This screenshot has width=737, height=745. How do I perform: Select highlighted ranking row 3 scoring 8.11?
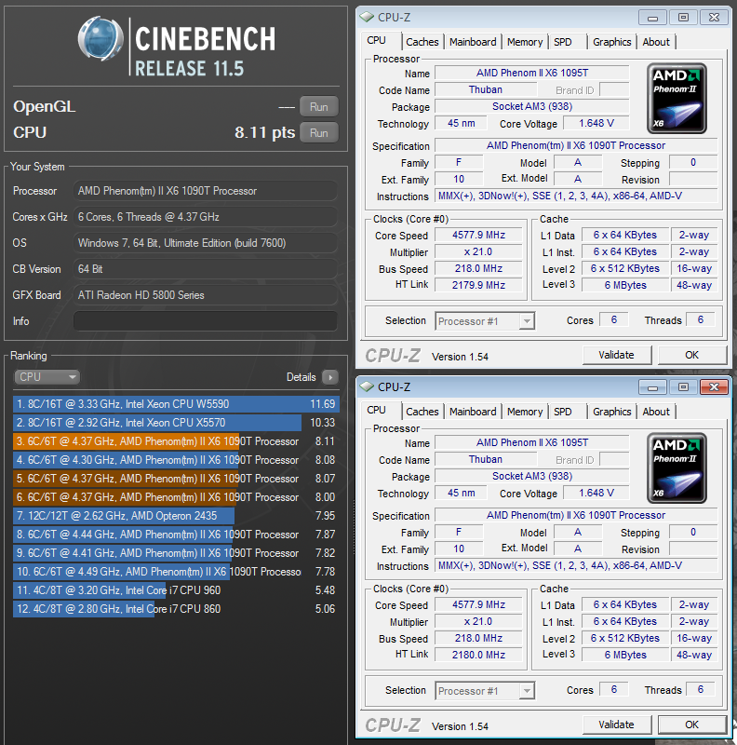[176, 440]
